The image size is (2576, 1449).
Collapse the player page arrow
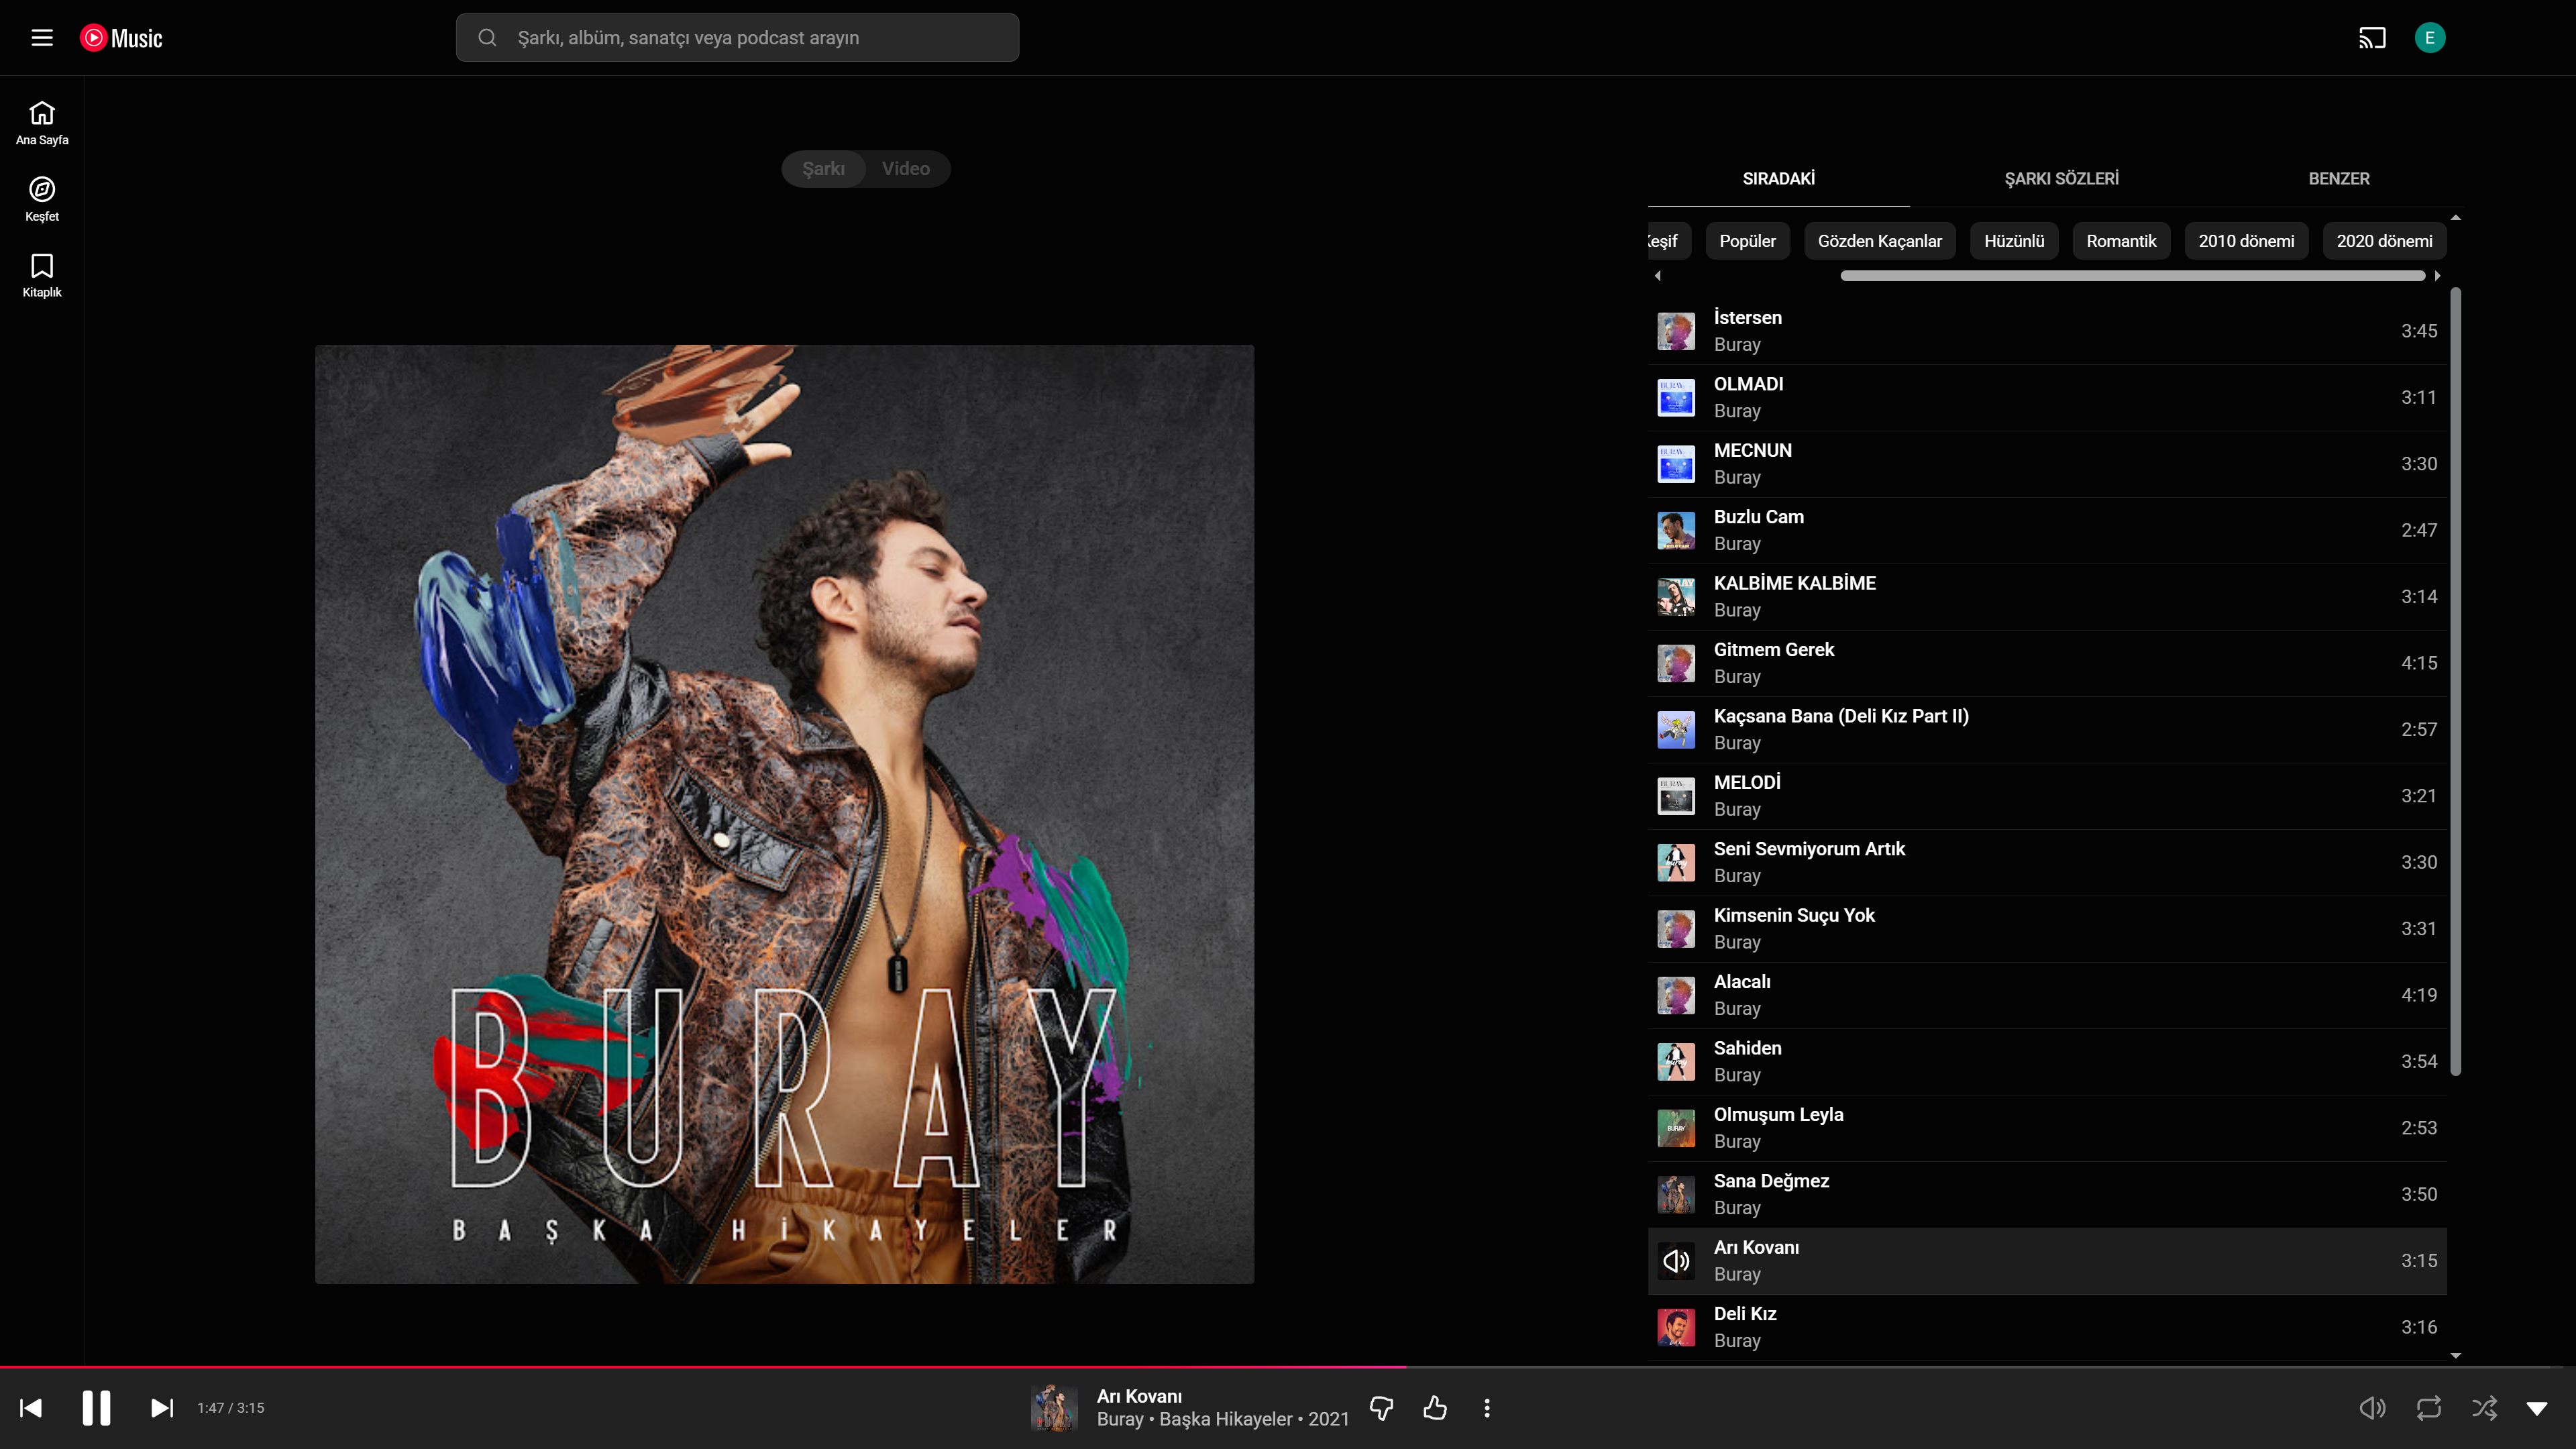pyautogui.click(x=2537, y=1408)
